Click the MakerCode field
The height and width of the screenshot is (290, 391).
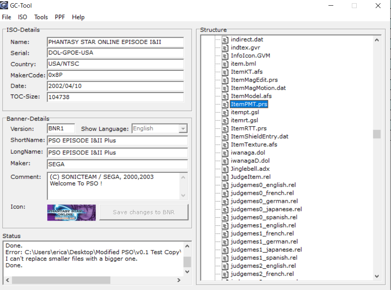[x=115, y=75]
